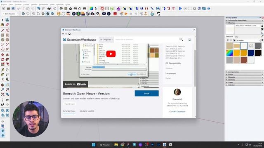Activate the Line pencil tool
This screenshot has height=148, width=264.
click(x=2, y=30)
